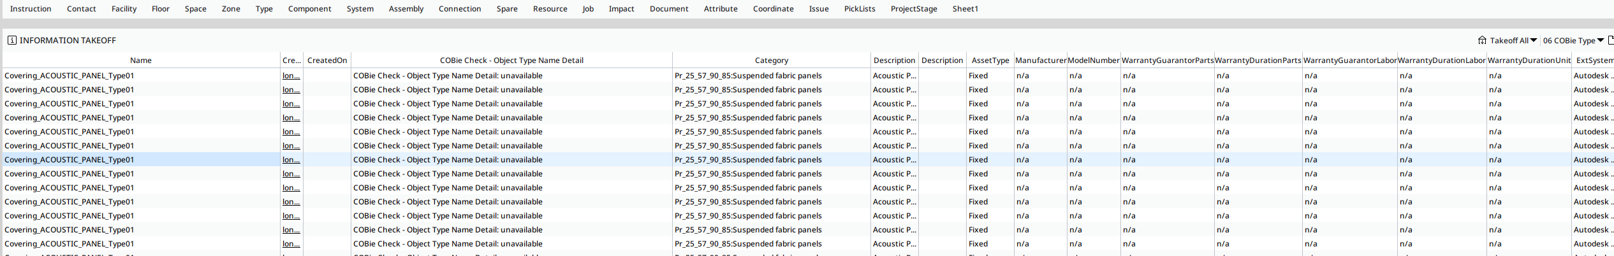Select the highlighted Covering_ACOUSTIC_PANEL_Type01 row
The image size is (1614, 256).
808,160
